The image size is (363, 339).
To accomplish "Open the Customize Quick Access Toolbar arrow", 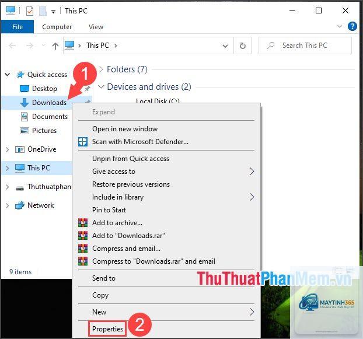I will [53, 11].
